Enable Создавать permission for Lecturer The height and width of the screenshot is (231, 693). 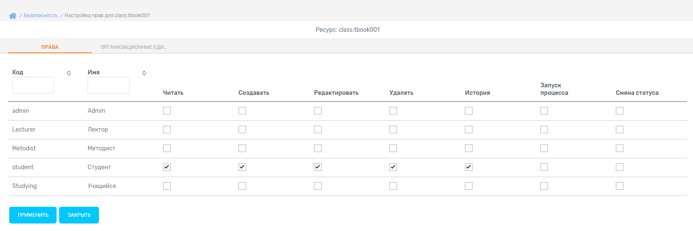[x=242, y=129]
